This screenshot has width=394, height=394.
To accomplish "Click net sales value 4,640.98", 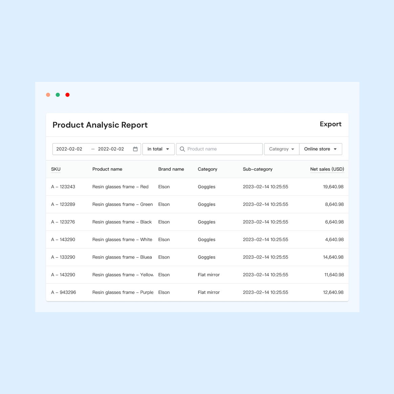I will (334, 239).
